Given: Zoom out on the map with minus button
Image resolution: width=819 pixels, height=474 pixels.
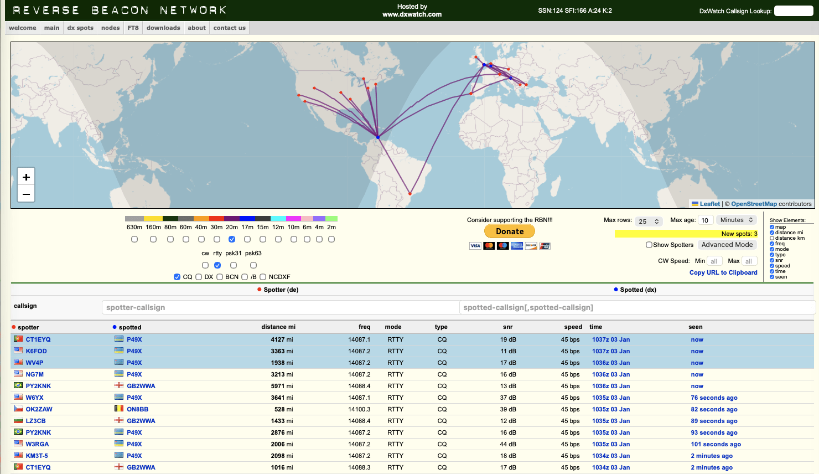Looking at the screenshot, I should pos(26,194).
